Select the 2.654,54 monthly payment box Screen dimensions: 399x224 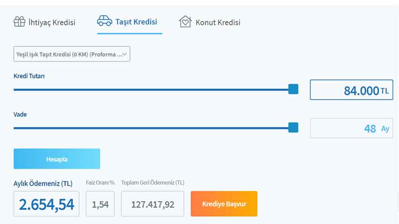46,204
